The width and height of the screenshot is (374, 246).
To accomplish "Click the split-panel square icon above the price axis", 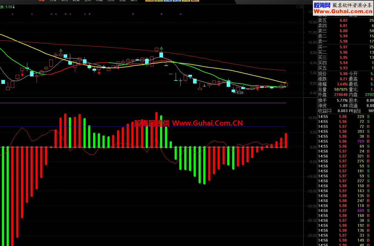I will (x=301, y=7).
